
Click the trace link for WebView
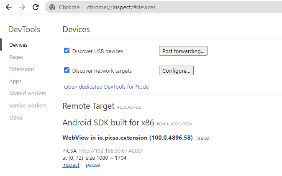[x=203, y=138]
